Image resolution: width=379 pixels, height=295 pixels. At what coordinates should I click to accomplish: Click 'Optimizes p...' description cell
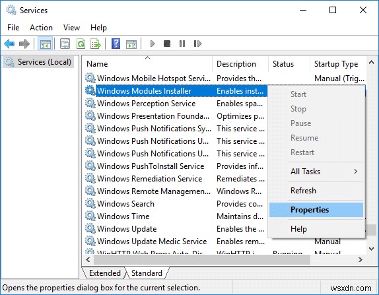[x=240, y=116]
